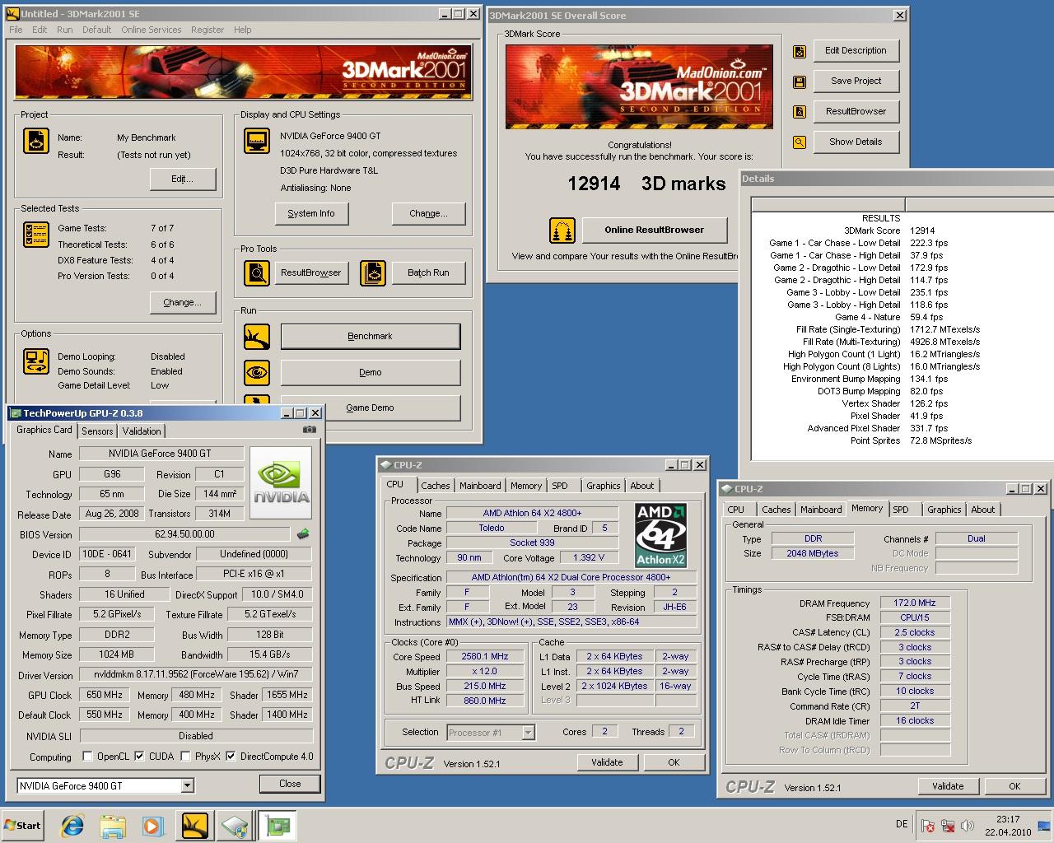1054x843 pixels.
Task: Open the Online Services menu
Action: 151,30
